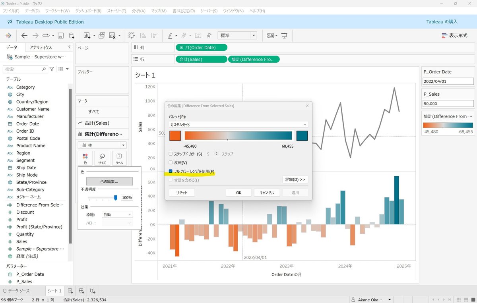This screenshot has width=477, height=303.
Task: Click the new dashboard tab icon
Action: 81,291
